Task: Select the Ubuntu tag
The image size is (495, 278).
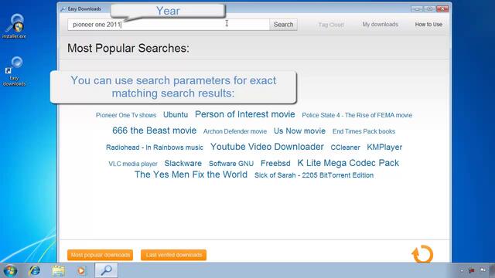Action: pos(176,115)
